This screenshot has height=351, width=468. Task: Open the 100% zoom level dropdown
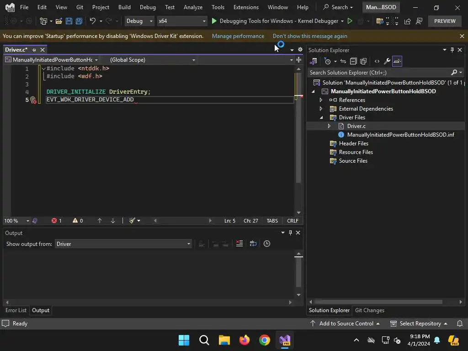click(16, 221)
